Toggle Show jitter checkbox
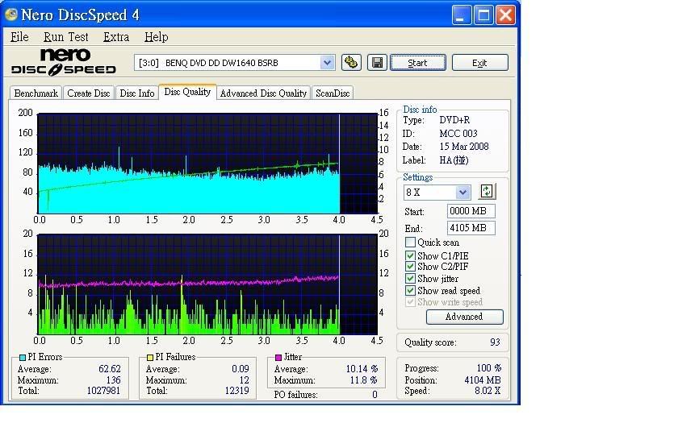 tap(410, 279)
